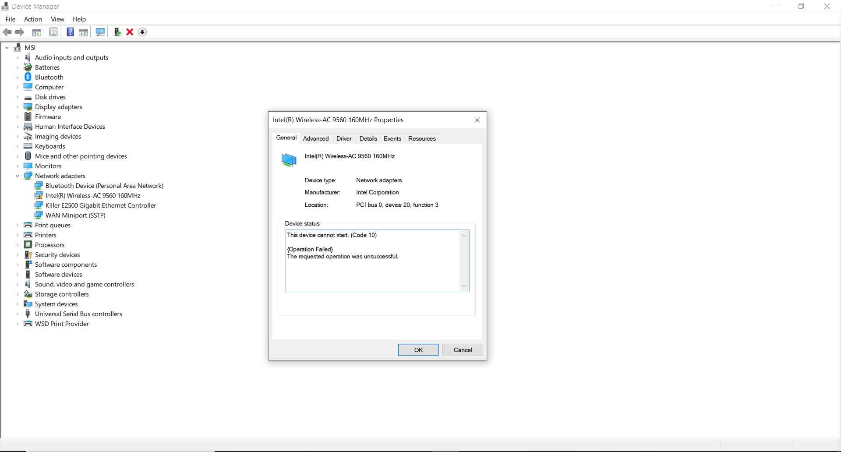Click the warning icon beside Intel Wireless-AC 9560

(x=39, y=195)
